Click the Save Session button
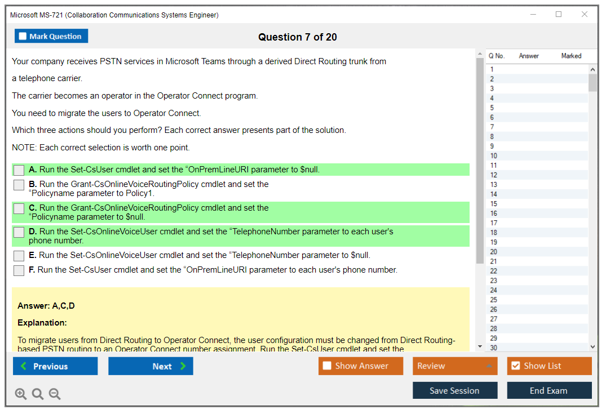The width and height of the screenshot is (606, 414). pyautogui.click(x=455, y=390)
